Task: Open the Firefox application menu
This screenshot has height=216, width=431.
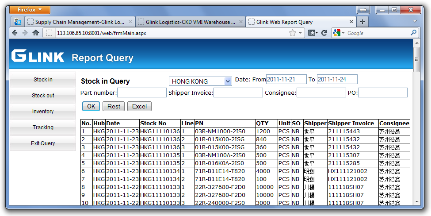Action: [x=30, y=9]
